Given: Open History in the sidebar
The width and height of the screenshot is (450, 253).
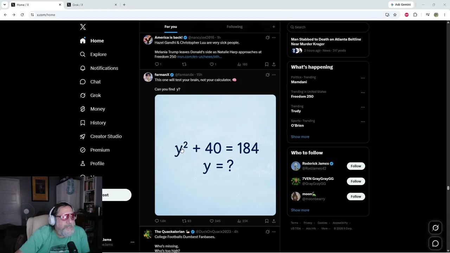Looking at the screenshot, I should (x=93, y=123).
